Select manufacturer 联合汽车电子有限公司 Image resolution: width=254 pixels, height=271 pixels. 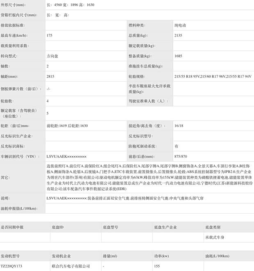71,266
